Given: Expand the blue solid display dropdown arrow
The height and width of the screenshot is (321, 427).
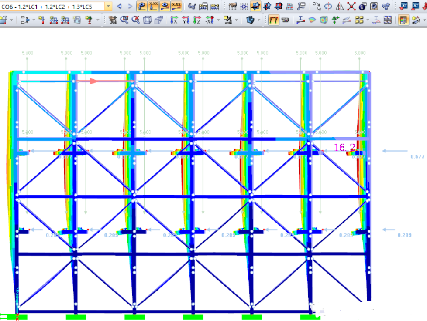Looking at the screenshot, I should pos(259,20).
